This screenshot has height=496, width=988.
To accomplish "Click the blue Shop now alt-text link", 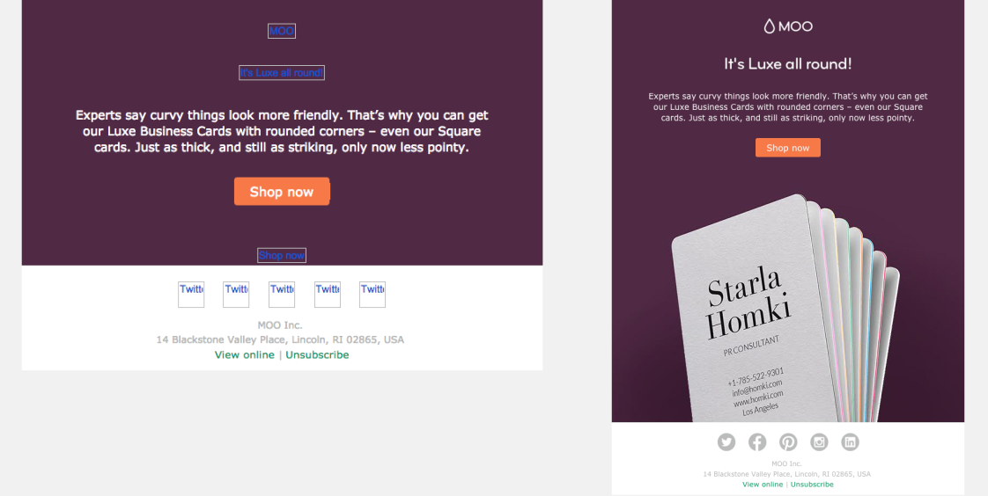I will pos(282,256).
